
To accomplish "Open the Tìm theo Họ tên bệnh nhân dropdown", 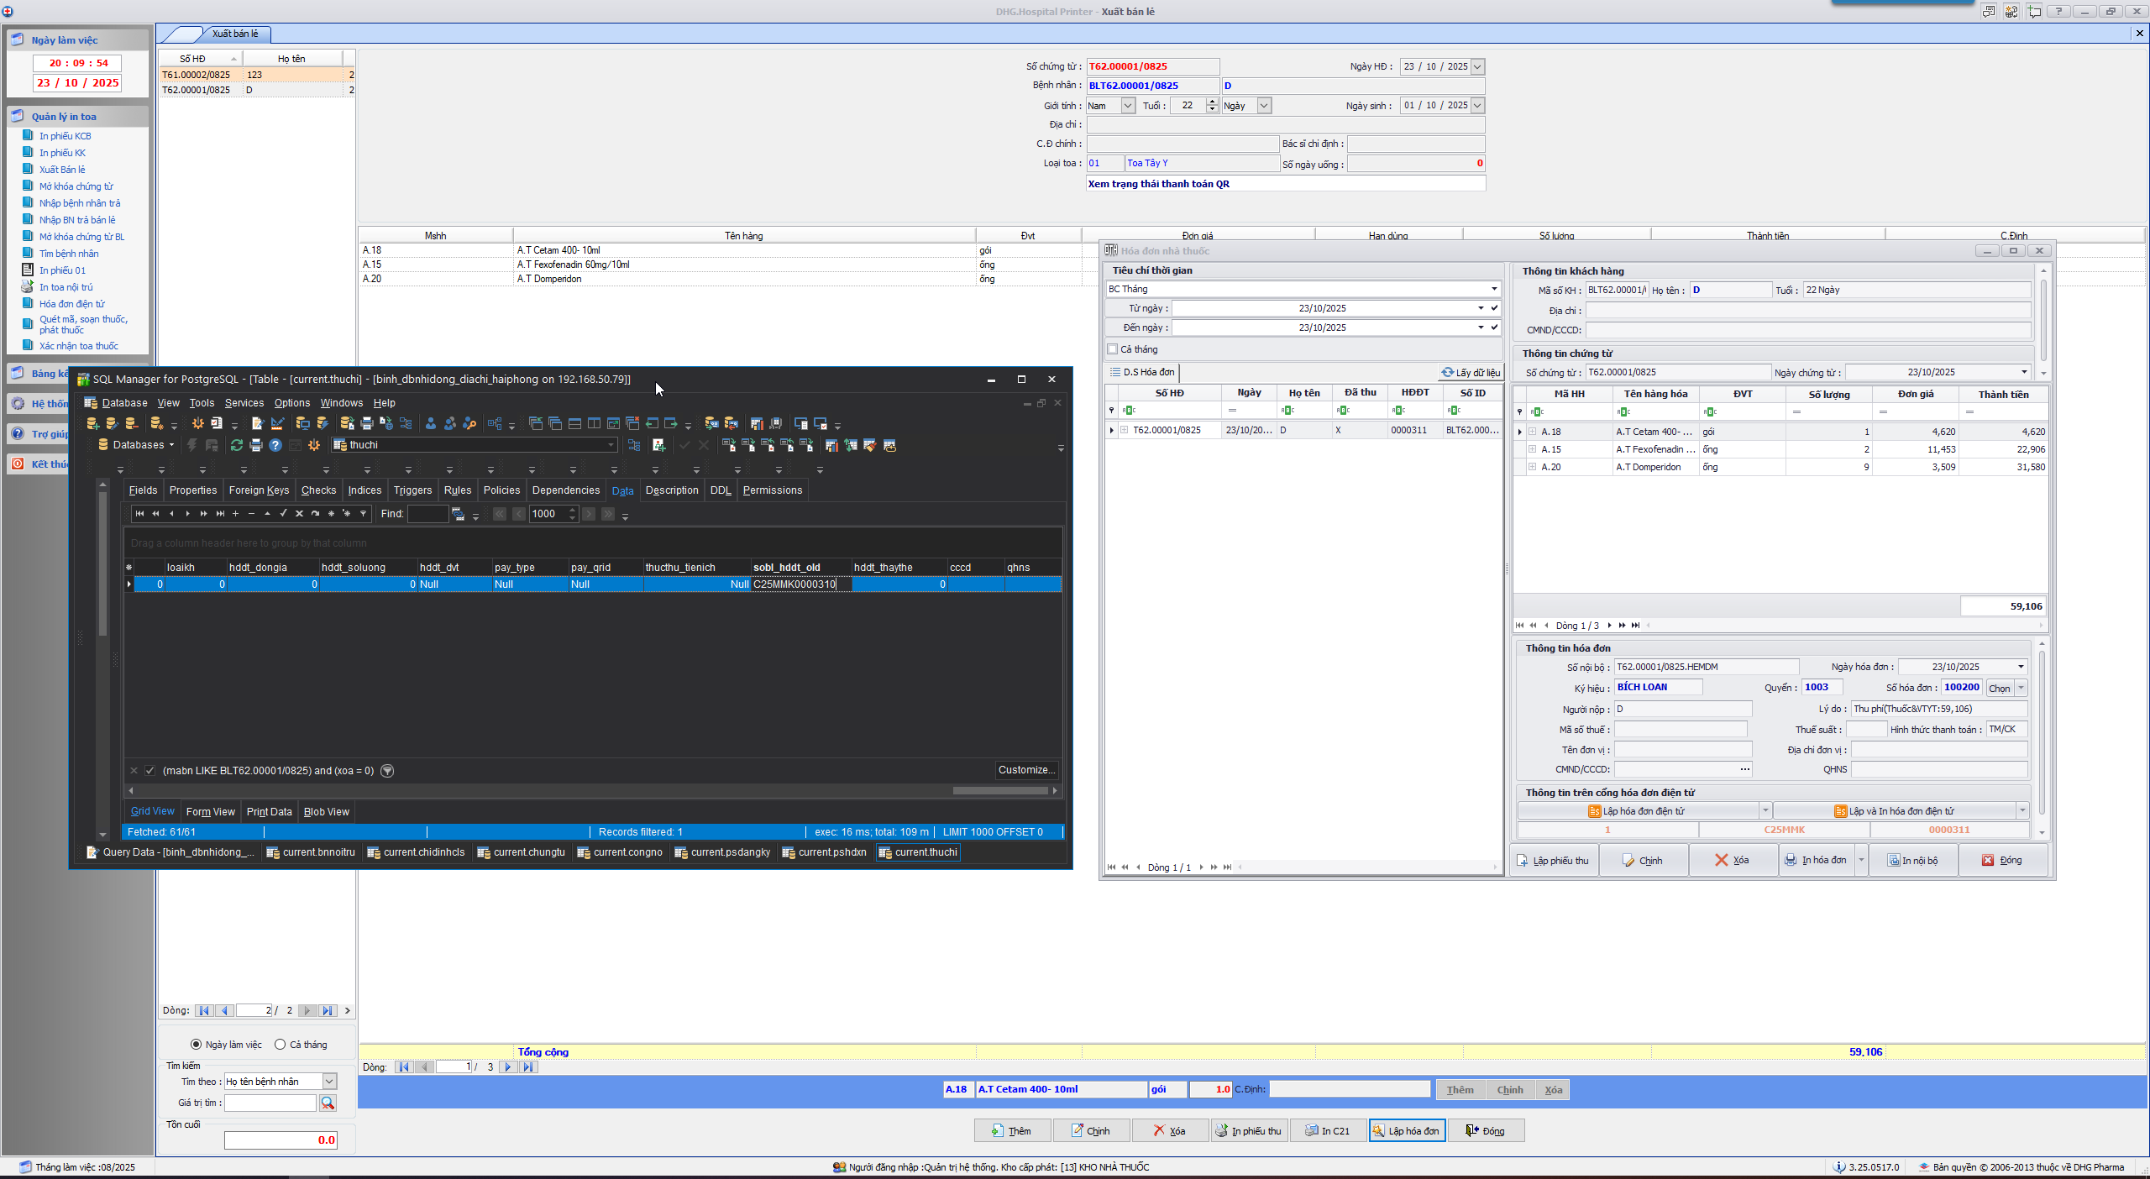I will click(x=329, y=1081).
